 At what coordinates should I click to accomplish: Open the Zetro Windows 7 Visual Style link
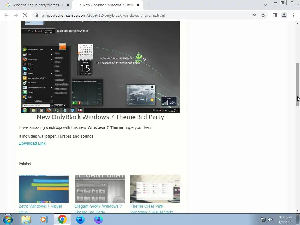[40, 209]
